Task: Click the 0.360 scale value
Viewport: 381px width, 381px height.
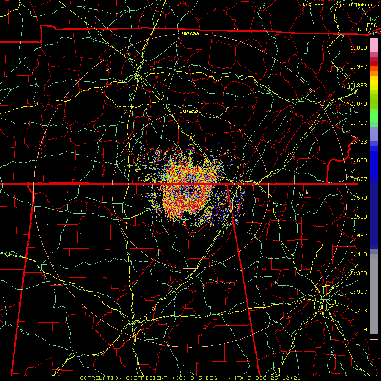Action: click(359, 273)
